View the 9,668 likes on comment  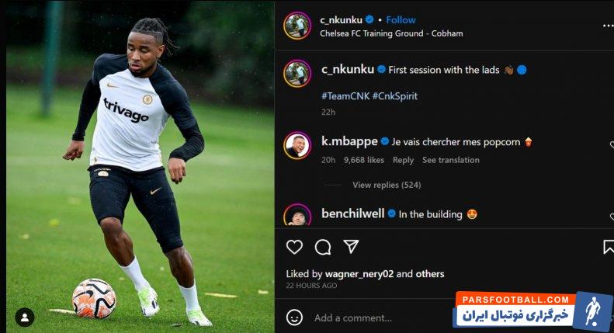coord(364,160)
